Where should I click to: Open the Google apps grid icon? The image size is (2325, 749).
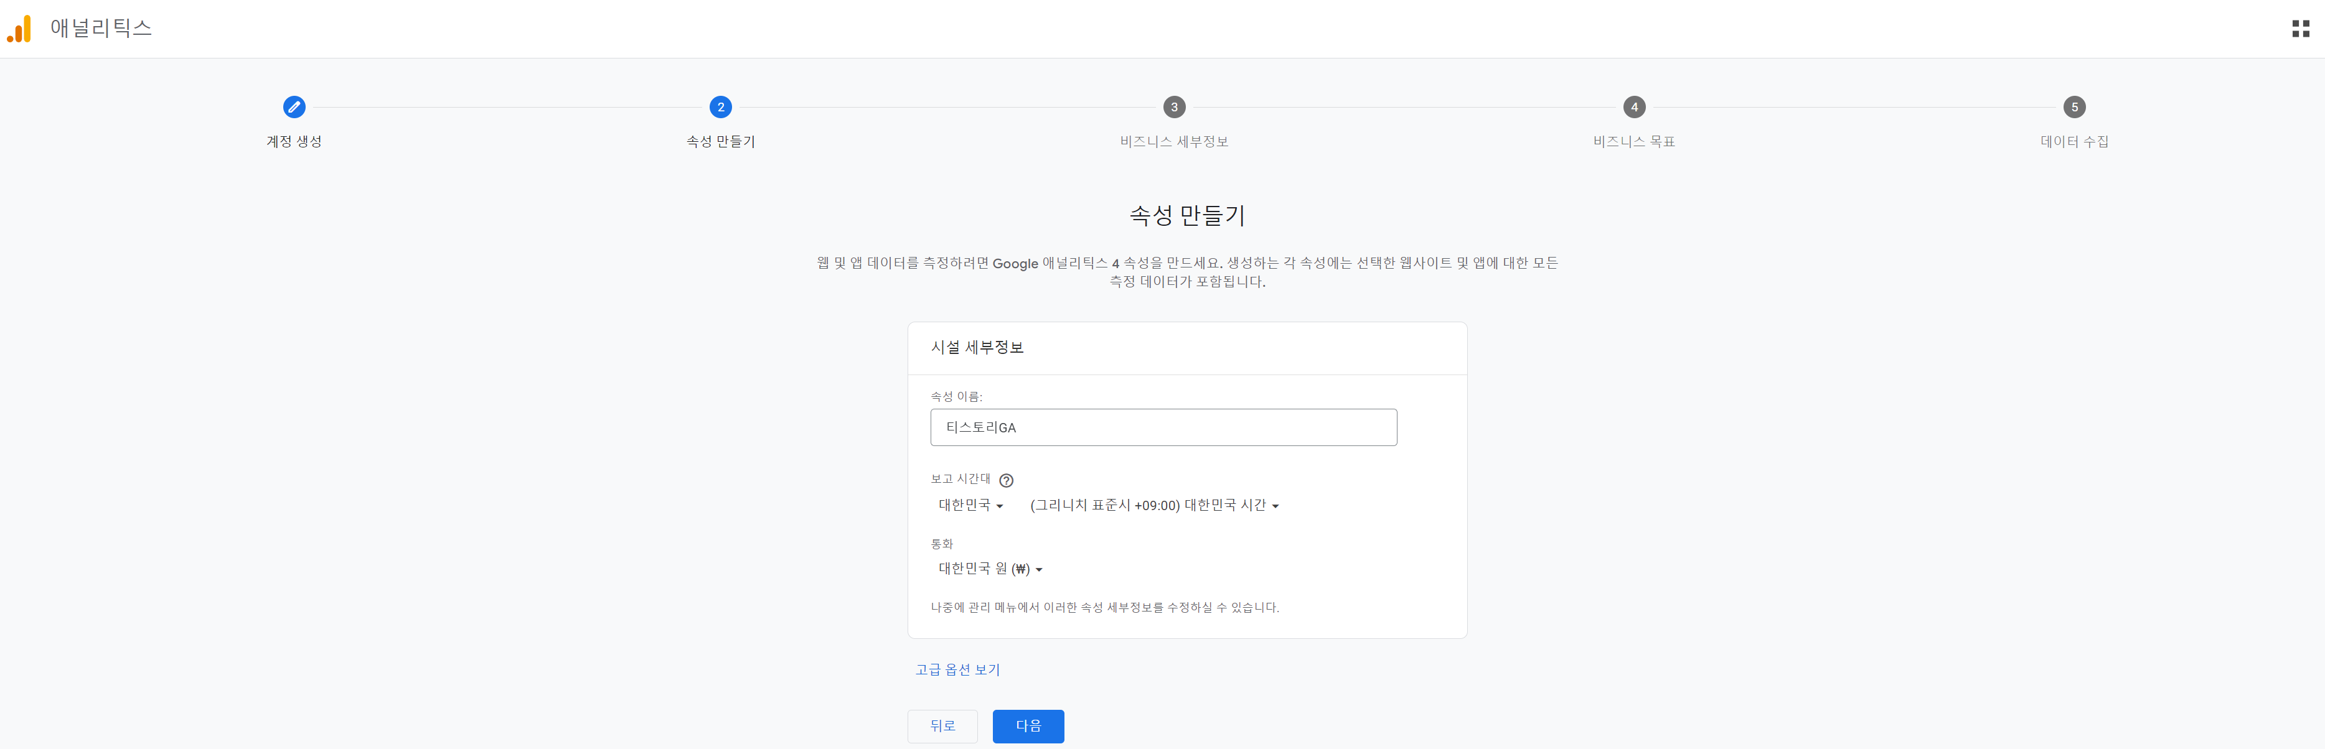[x=2301, y=29]
